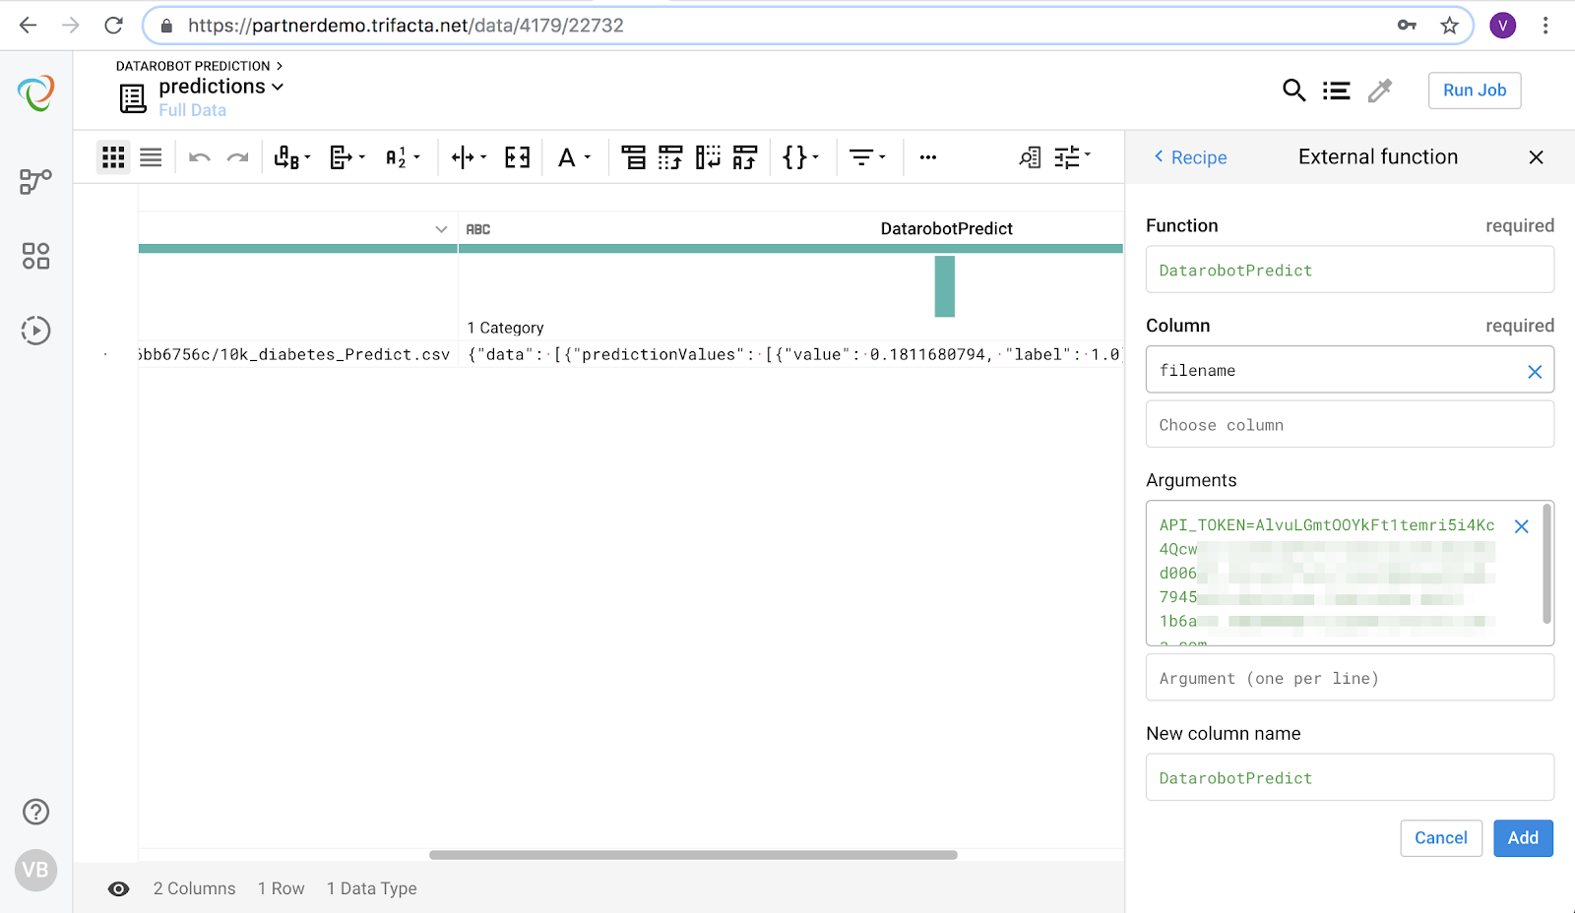Click the 1 Data Type status text

click(371, 888)
